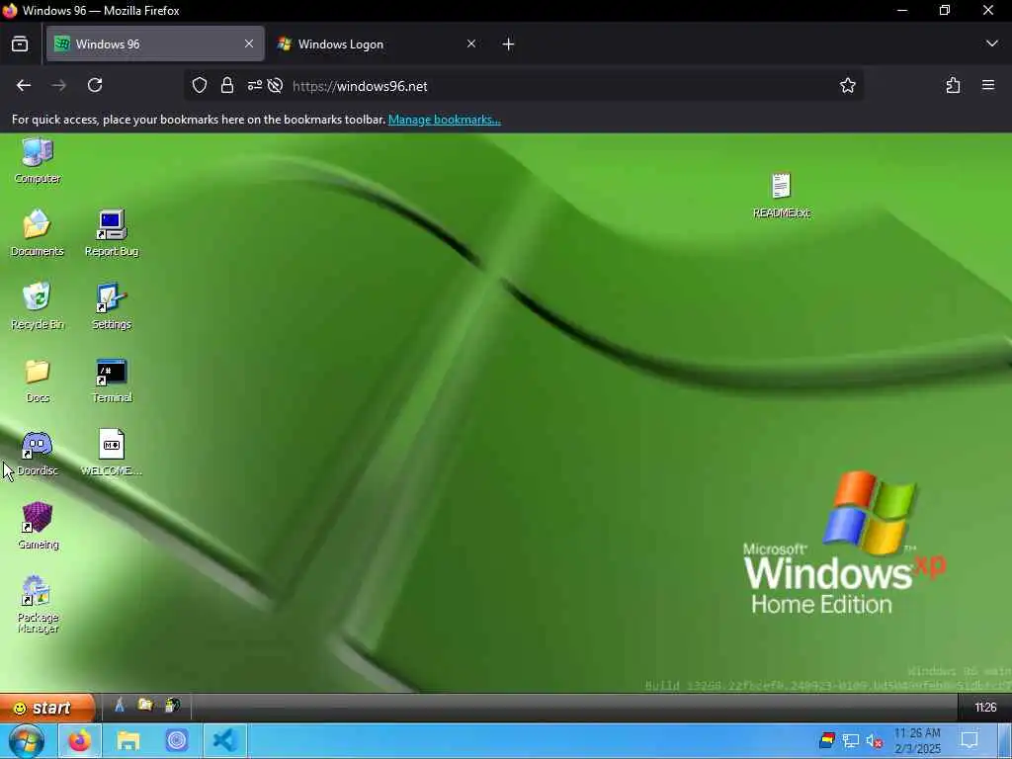
Task: Click the muted volume tray icon
Action: (874, 741)
